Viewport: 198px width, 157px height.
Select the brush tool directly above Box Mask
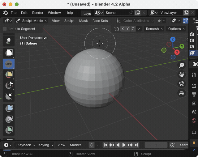pos(9,41)
